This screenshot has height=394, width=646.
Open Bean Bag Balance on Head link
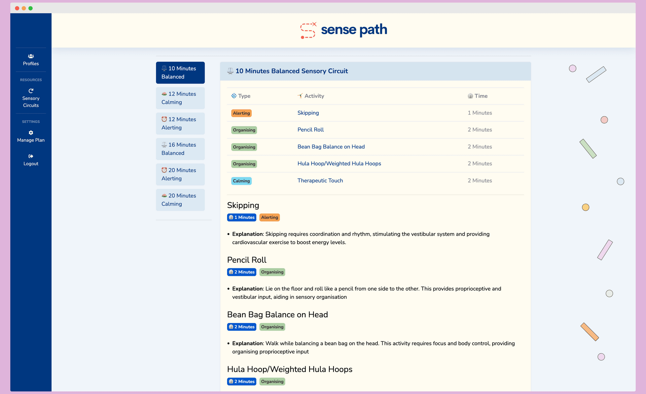331,147
